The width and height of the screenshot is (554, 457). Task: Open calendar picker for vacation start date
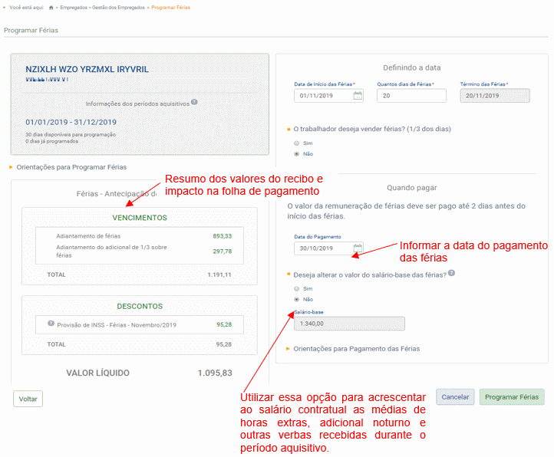click(358, 96)
